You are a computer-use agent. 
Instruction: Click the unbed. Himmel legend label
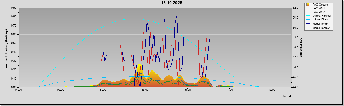tap(322, 16)
